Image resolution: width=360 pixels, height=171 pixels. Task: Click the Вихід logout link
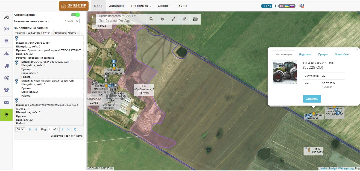tap(183, 6)
